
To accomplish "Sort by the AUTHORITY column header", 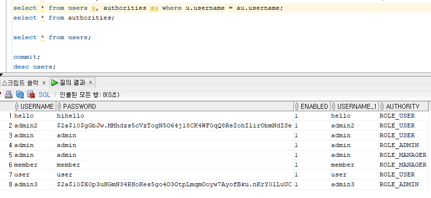I will [x=404, y=106].
